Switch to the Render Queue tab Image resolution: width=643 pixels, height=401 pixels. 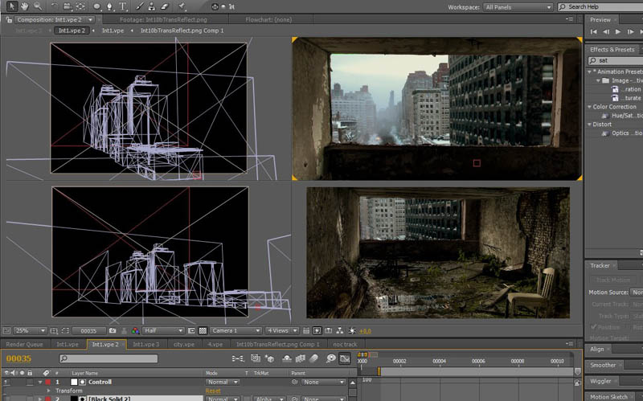[x=25, y=344]
